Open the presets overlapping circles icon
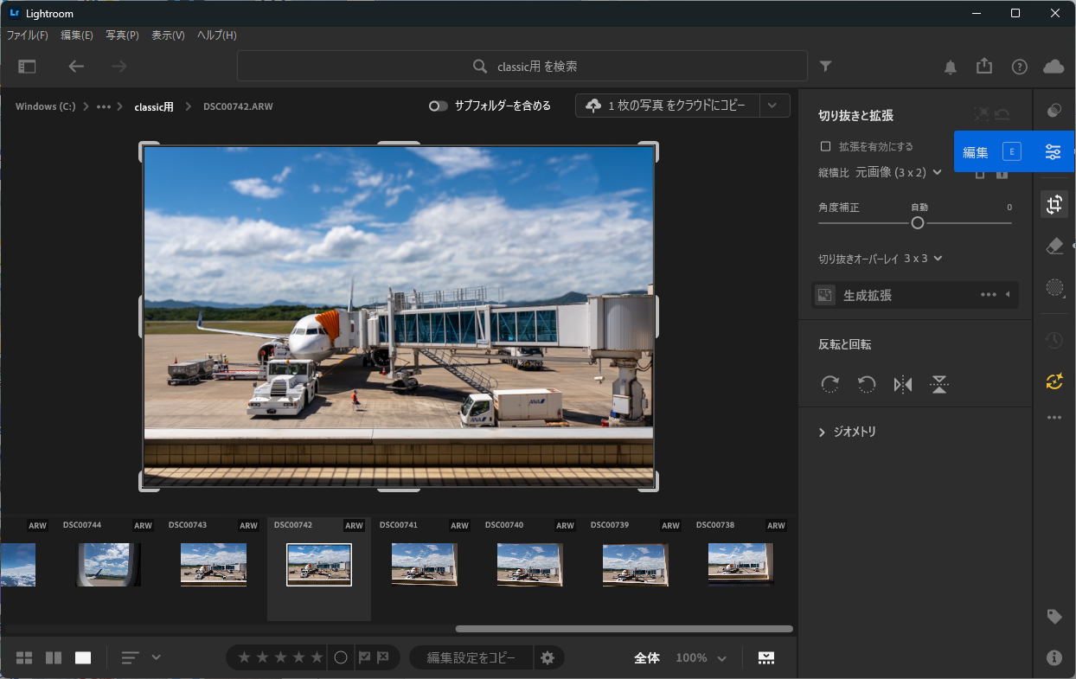This screenshot has width=1076, height=679. click(x=1054, y=111)
